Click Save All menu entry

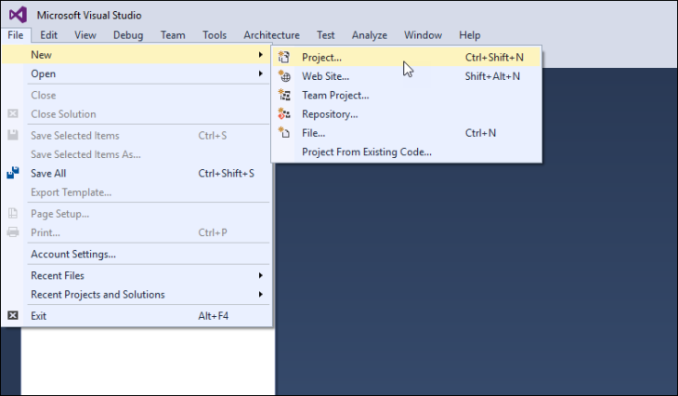coord(137,173)
